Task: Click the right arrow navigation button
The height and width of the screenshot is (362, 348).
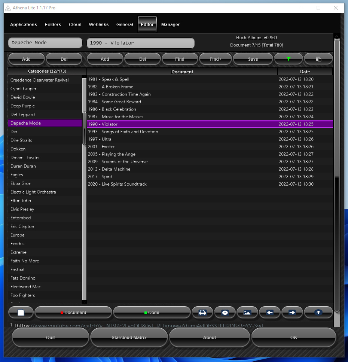Action: click(292, 312)
